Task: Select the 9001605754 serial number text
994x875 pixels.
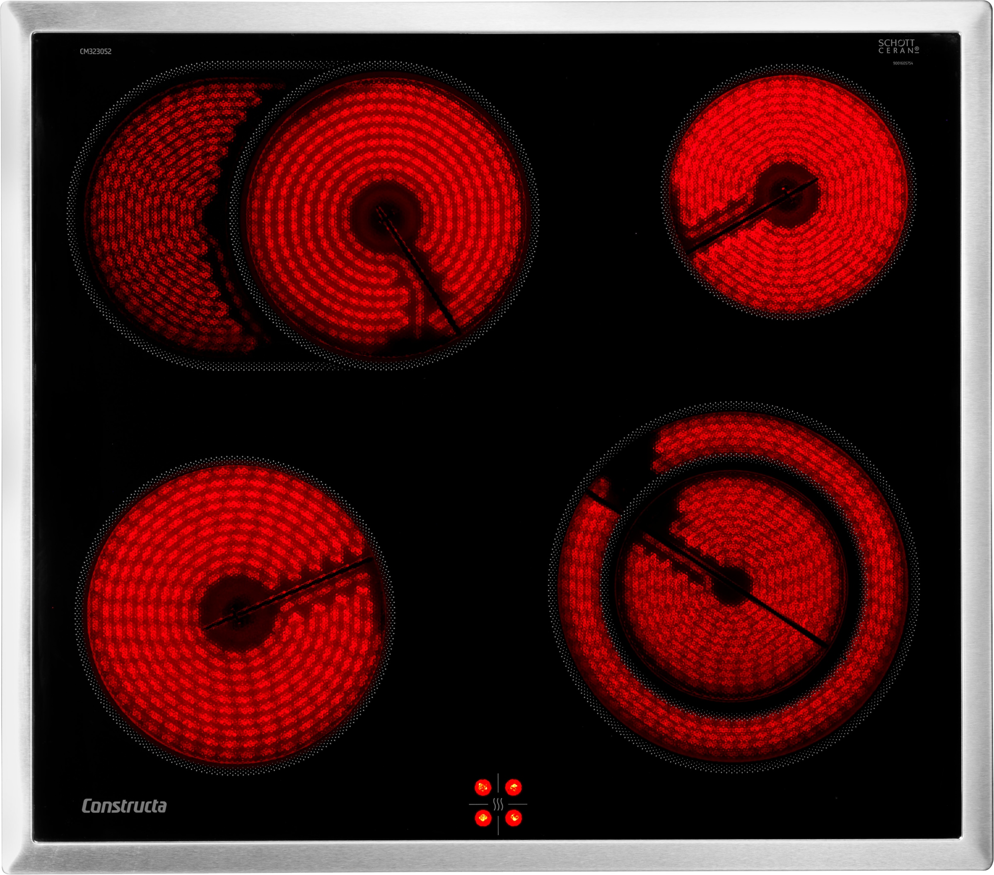Action: 902,63
